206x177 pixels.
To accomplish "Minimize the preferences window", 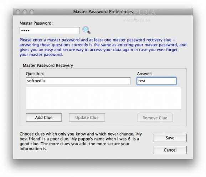I will click(x=25, y=12).
